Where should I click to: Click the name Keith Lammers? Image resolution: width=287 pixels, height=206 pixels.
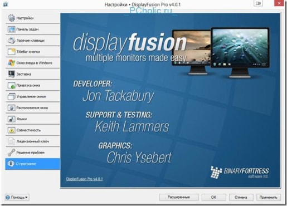pos(132,126)
